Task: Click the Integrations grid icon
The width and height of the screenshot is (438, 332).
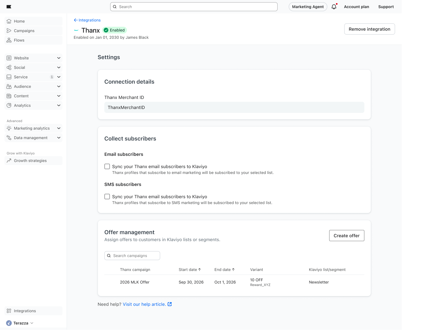Action: click(x=9, y=311)
